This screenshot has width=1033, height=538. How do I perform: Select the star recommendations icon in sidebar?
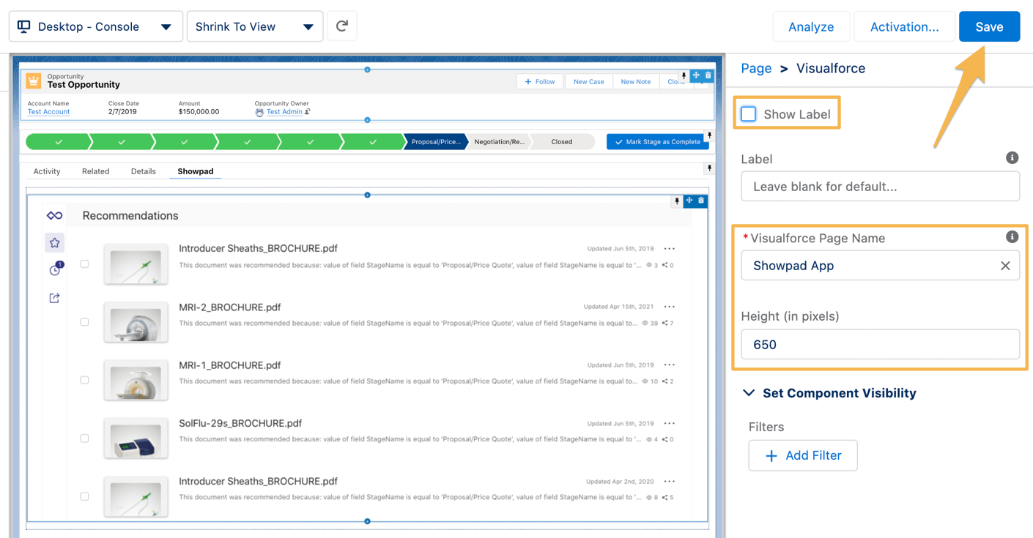coord(54,243)
